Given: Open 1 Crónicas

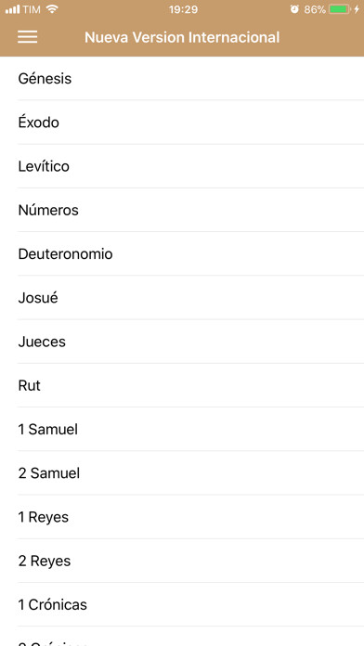Looking at the screenshot, I should tap(182, 605).
